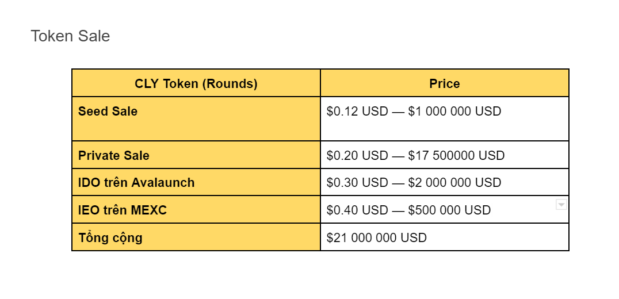This screenshot has height=299, width=619.
Task: Select the Private Sale row label
Action: click(x=114, y=155)
